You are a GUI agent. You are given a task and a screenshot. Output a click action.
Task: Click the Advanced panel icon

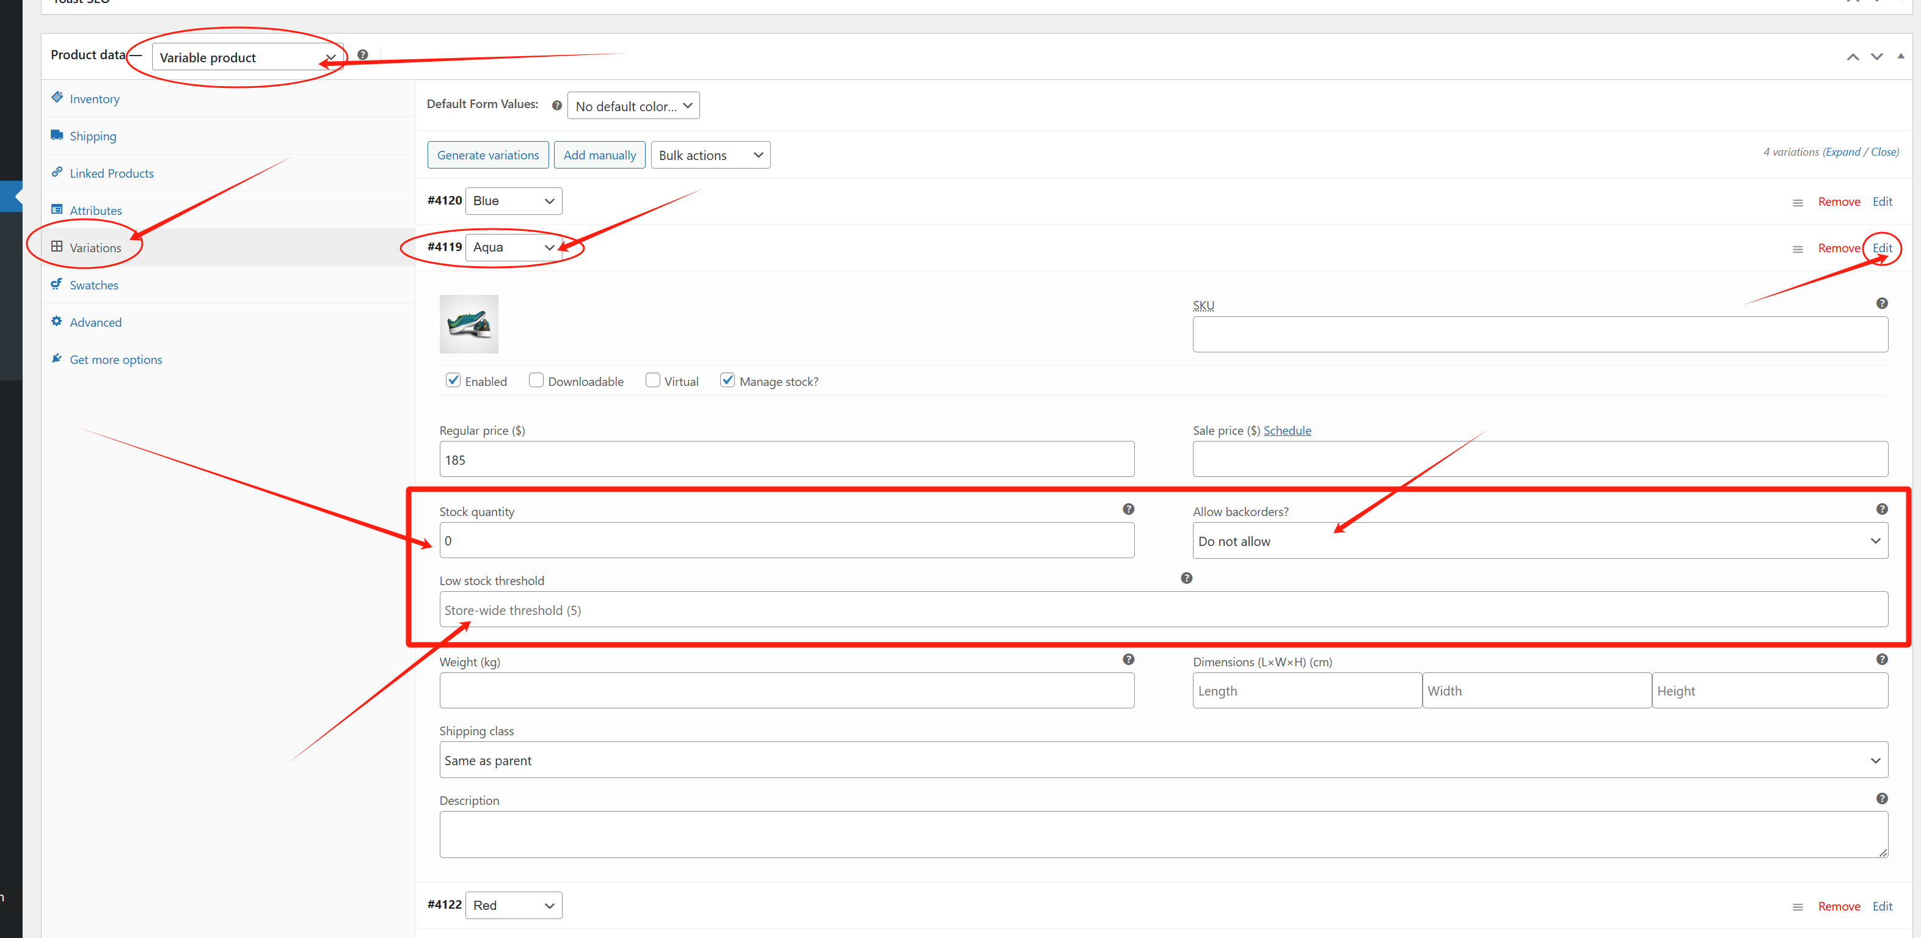(59, 322)
